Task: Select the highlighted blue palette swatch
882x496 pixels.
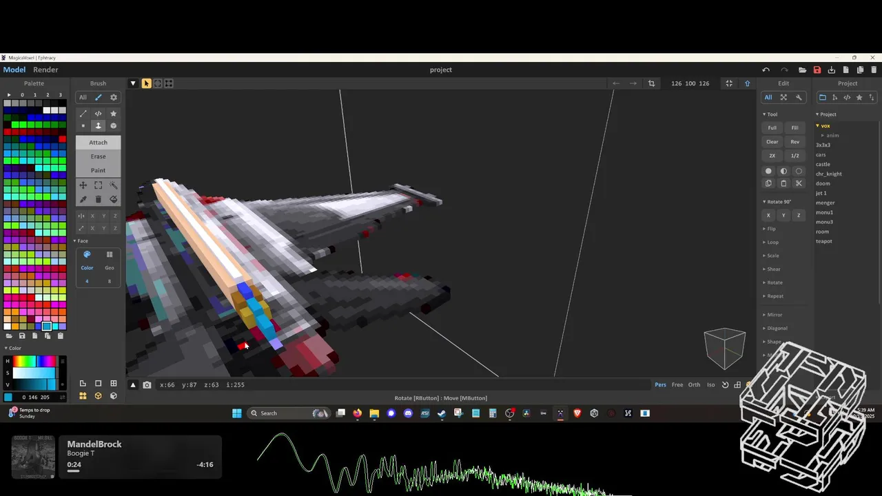Action: [46, 327]
